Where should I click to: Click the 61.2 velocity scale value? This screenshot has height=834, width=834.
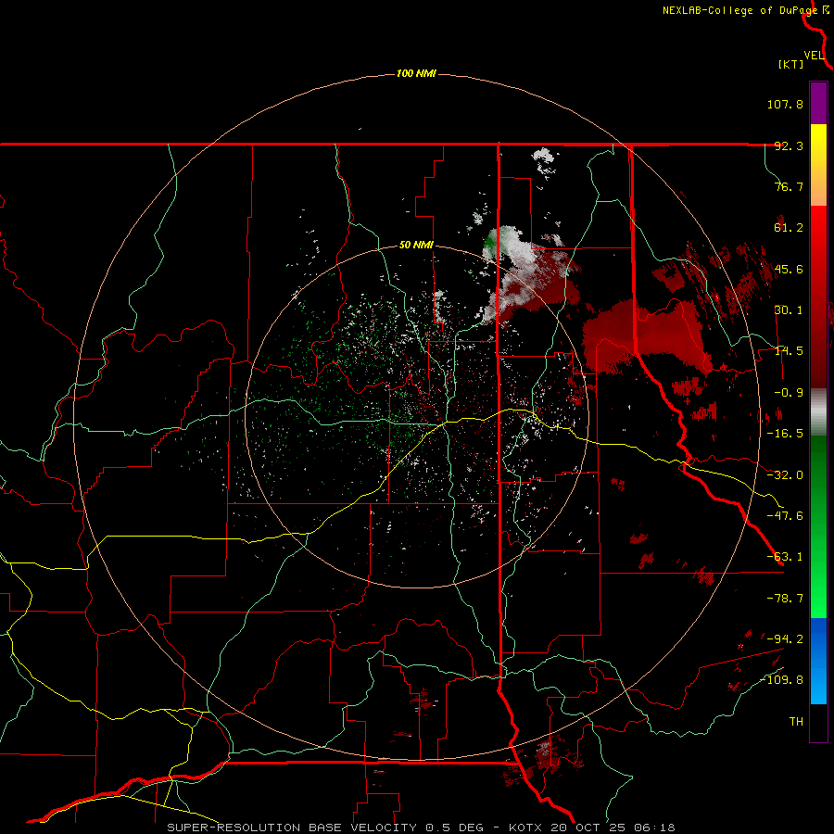[x=789, y=228]
